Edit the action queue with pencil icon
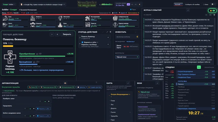The image size is (218, 122). coord(107,32)
